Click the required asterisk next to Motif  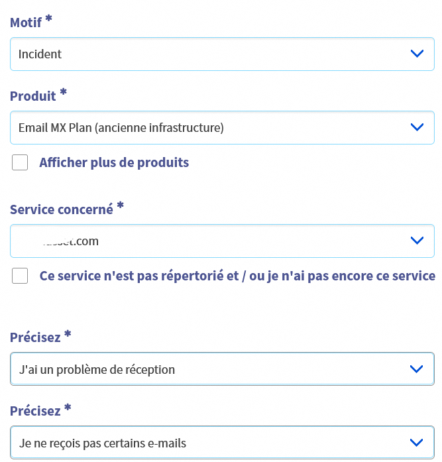tap(49, 19)
